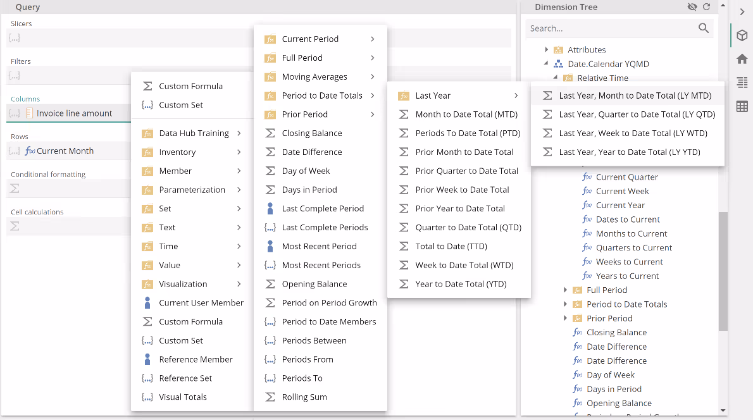This screenshot has width=753, height=420.
Task: Toggle the hidden-items eye icon in Dimension Tree
Action: coord(692,7)
